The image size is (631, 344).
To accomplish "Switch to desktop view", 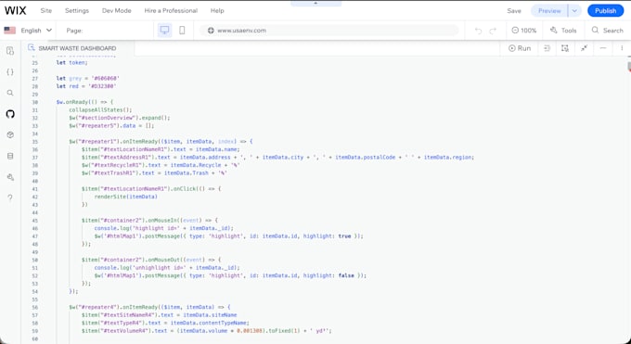I will 164,31.
